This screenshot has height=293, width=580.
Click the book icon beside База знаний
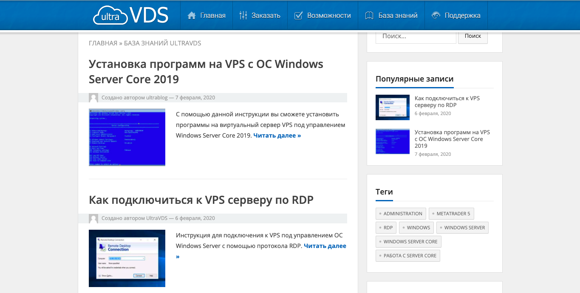[x=369, y=15]
